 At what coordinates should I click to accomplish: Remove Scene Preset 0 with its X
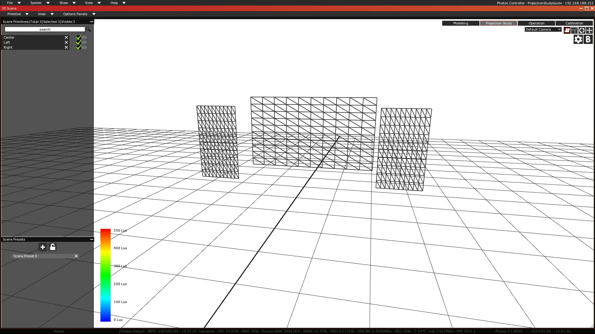pyautogui.click(x=76, y=256)
